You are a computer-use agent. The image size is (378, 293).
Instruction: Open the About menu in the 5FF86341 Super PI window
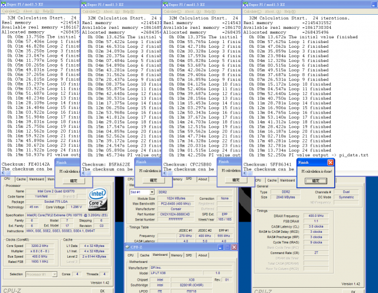click(x=273, y=11)
